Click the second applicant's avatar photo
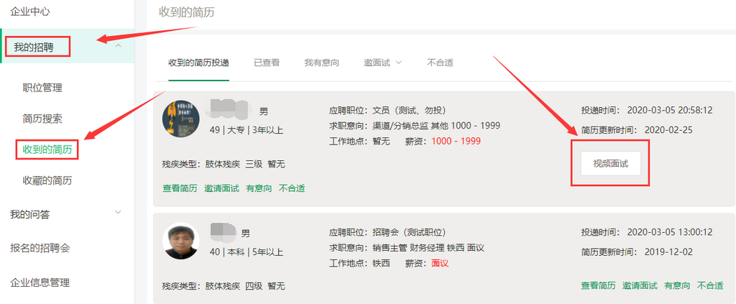736x304 pixels. pyautogui.click(x=181, y=241)
